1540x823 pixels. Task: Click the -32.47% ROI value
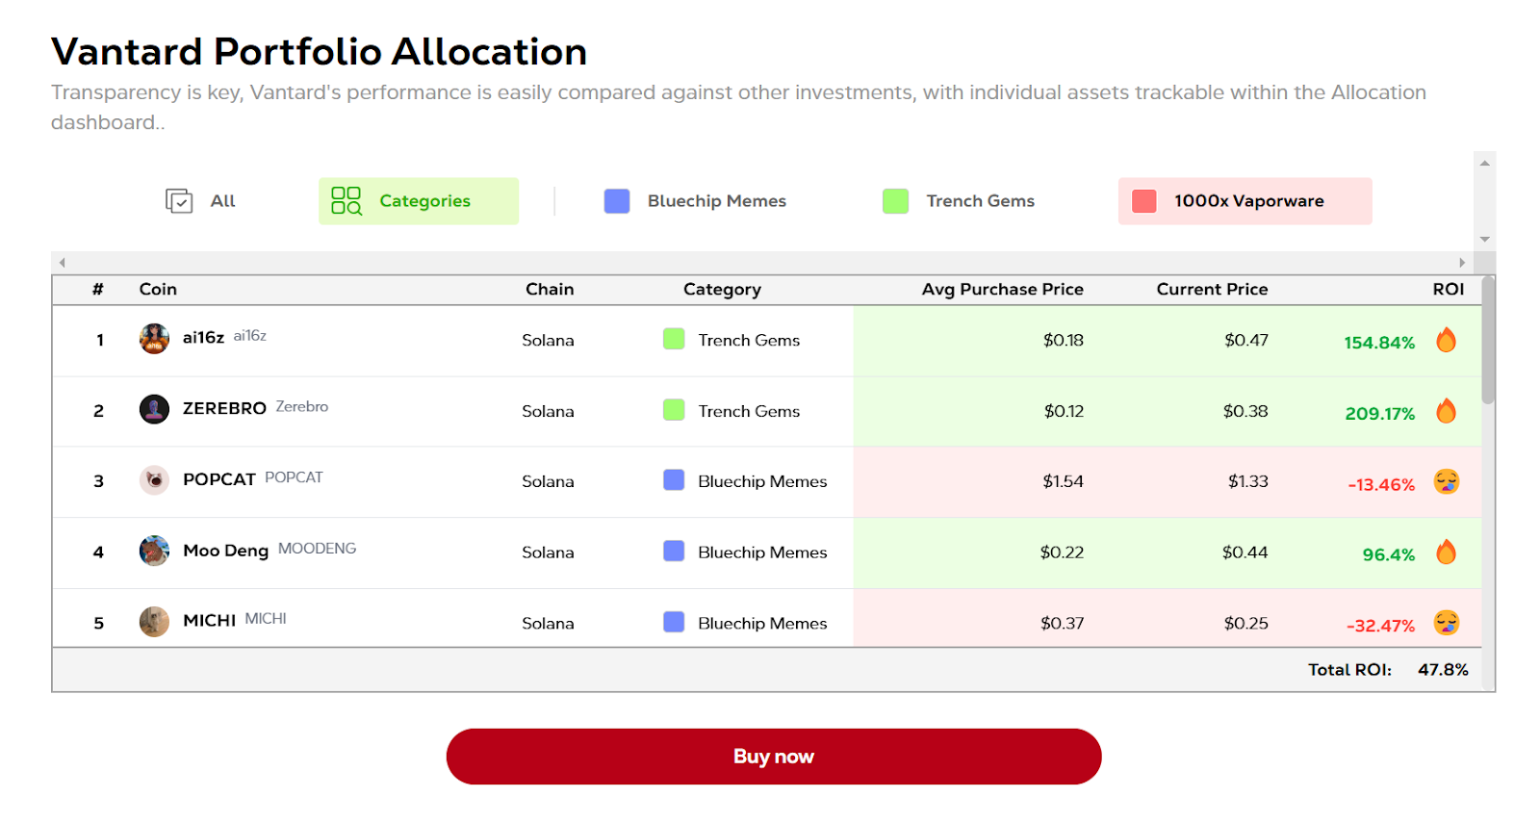1380,626
